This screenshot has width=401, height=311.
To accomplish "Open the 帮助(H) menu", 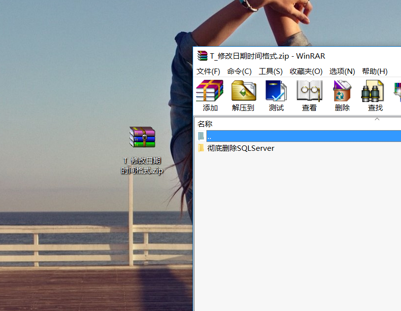I will pos(375,71).
